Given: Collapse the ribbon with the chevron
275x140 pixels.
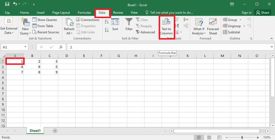Looking at the screenshot, I should [271, 38].
